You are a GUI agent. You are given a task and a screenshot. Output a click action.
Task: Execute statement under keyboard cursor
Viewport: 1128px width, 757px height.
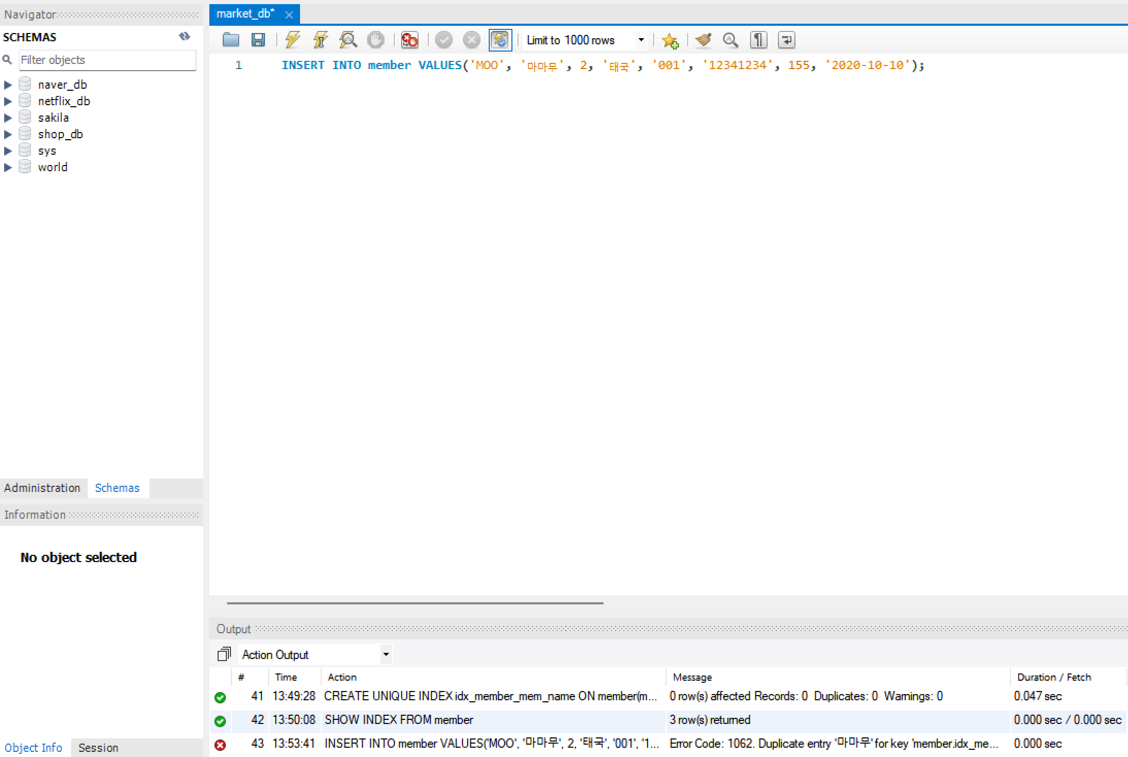pyautogui.click(x=320, y=40)
